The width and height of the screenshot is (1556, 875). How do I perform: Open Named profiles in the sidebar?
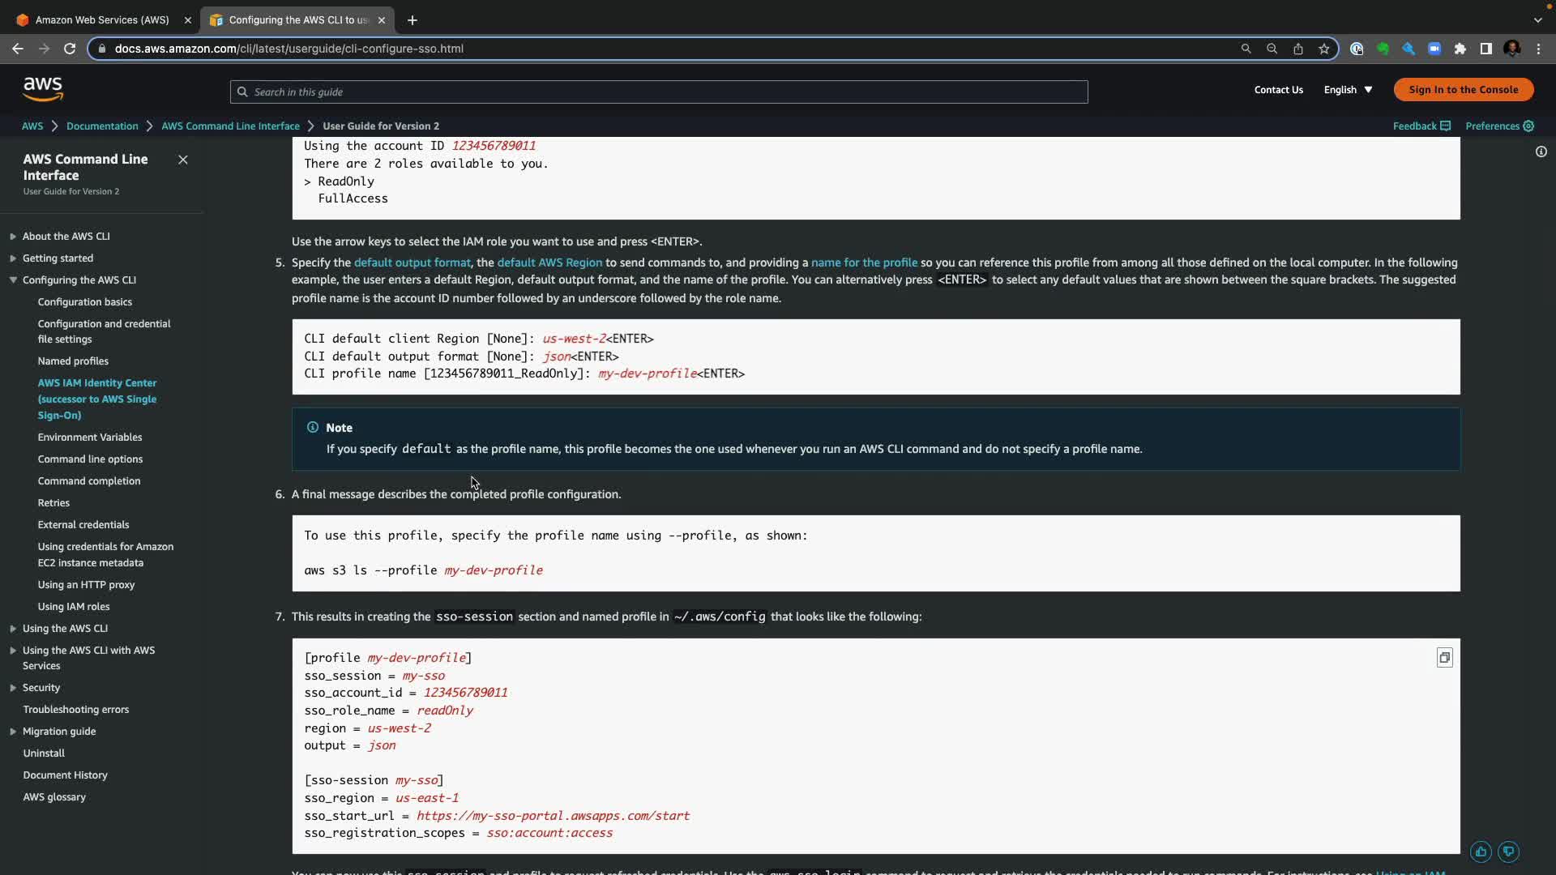coord(73,361)
